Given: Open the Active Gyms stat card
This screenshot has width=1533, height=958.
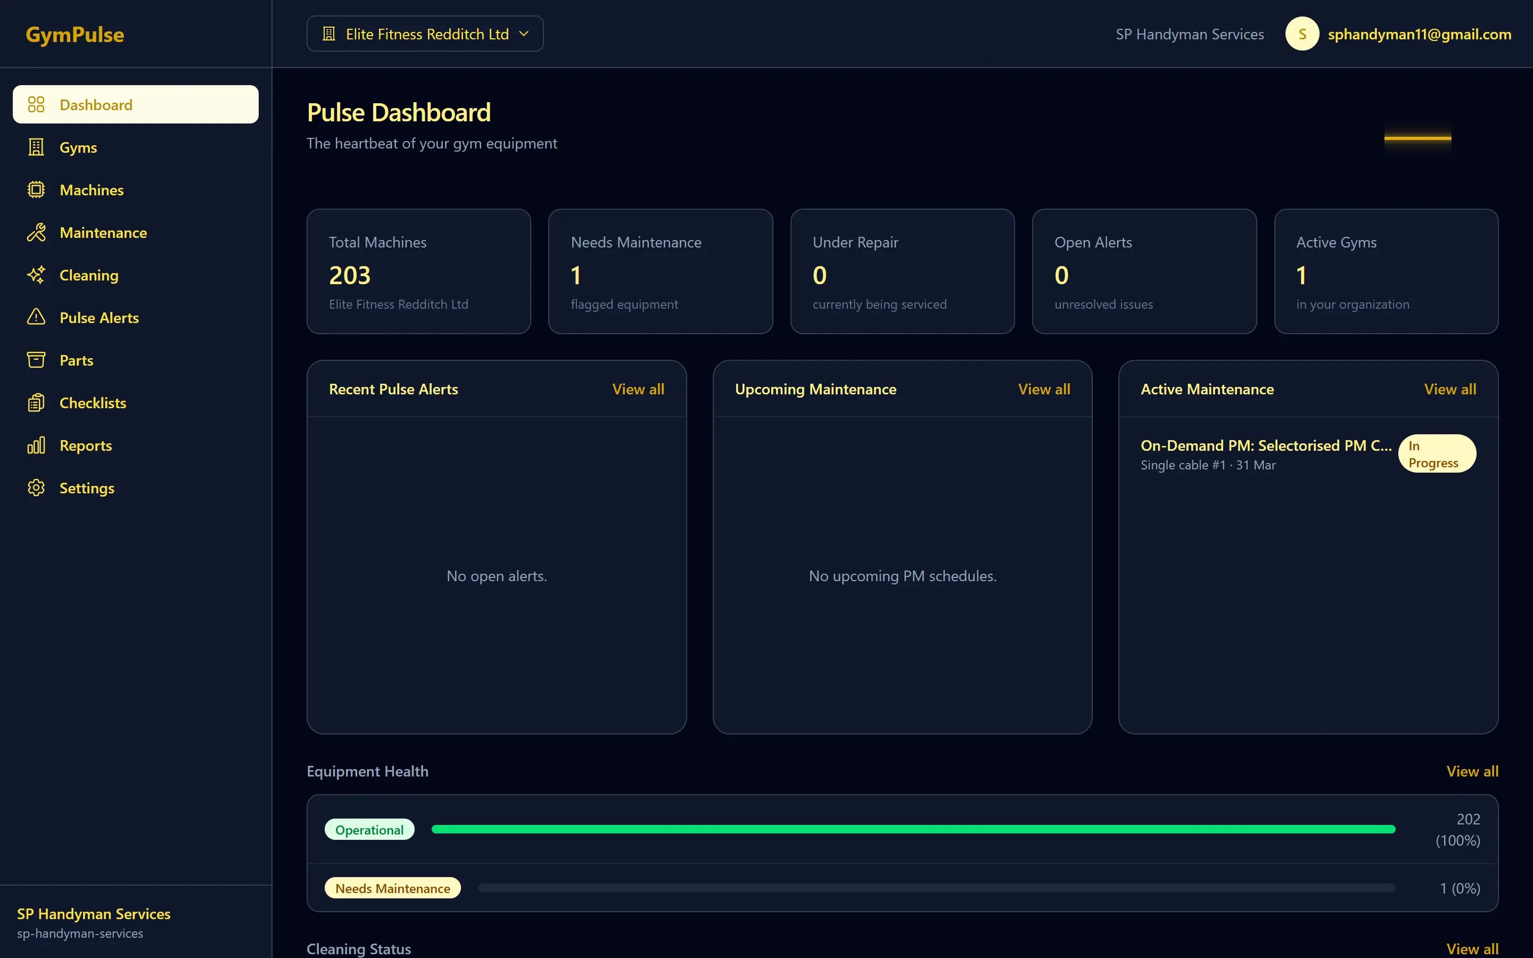Looking at the screenshot, I should pos(1386,271).
